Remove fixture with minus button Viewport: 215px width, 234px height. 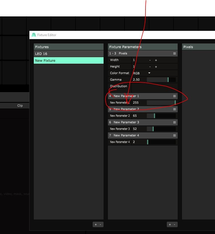[x=100, y=224]
